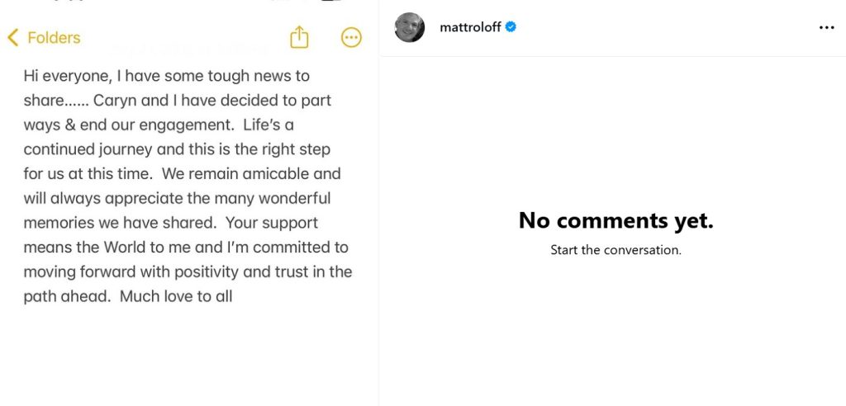Open the mattroloff username link
The image size is (846, 406).
470,27
